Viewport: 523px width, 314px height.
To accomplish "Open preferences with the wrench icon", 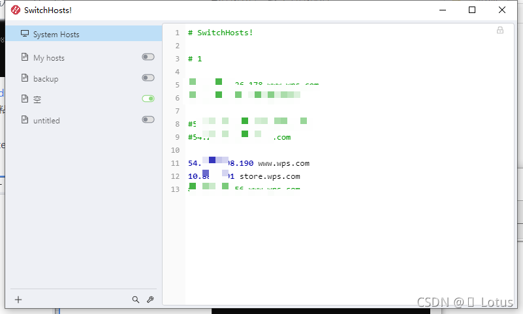I will (150, 300).
